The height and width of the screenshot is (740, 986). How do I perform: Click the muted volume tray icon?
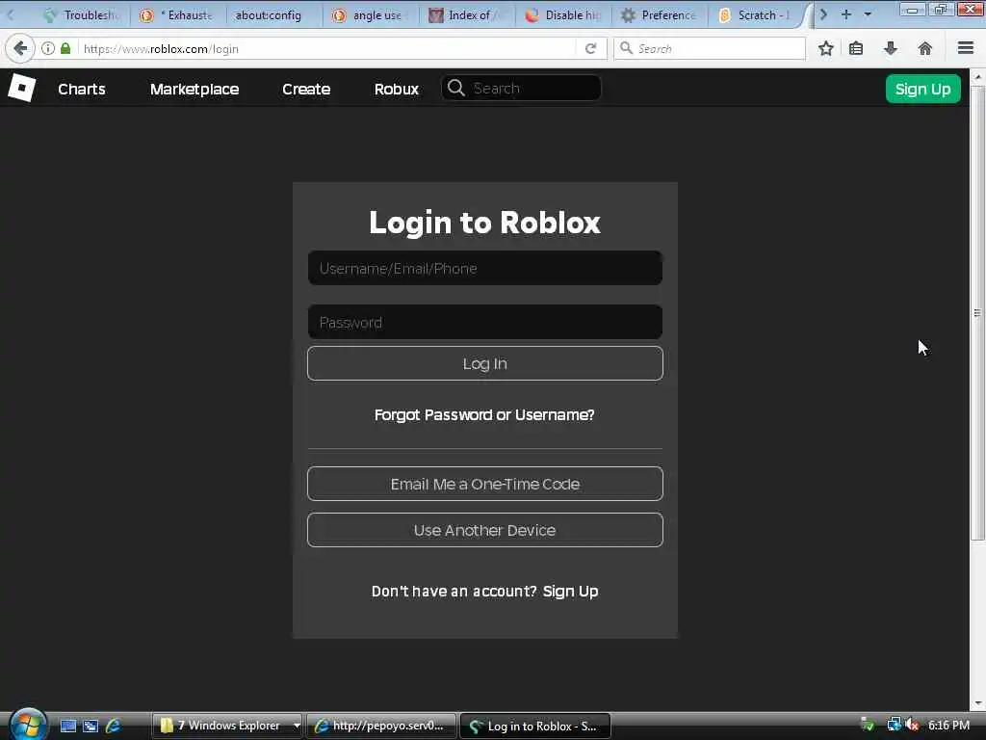912,725
